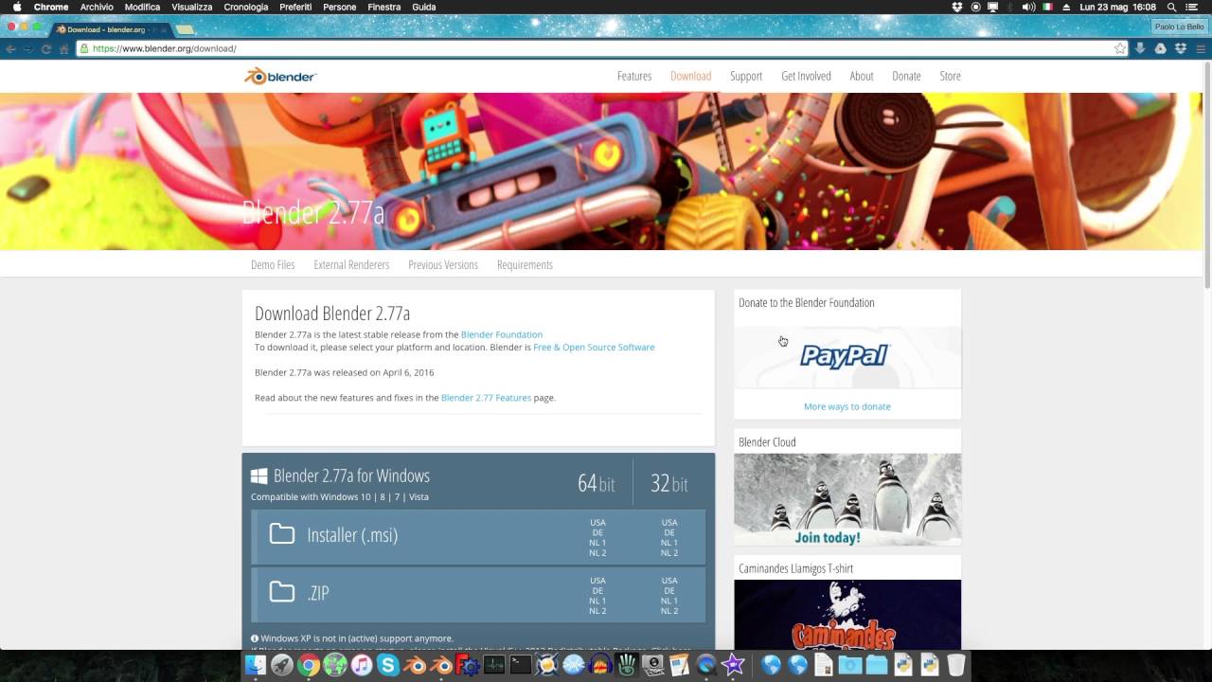The height and width of the screenshot is (682, 1212).
Task: Open the Support page in the site navigation
Action: [746, 76]
